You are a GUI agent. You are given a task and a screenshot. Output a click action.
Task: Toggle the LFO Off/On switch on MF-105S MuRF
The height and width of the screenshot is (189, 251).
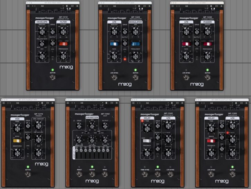tap(86, 133)
